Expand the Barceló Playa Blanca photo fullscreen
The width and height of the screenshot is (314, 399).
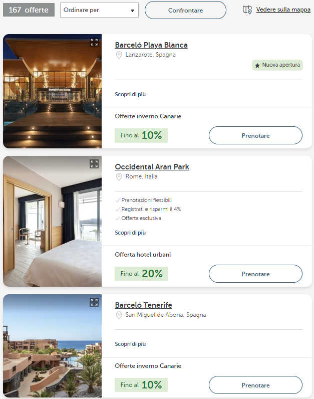94,43
